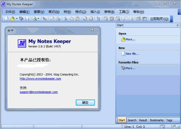Image resolution: width=181 pixels, height=129 pixels.
Task: Click More... under Open section
Action: [128, 39]
